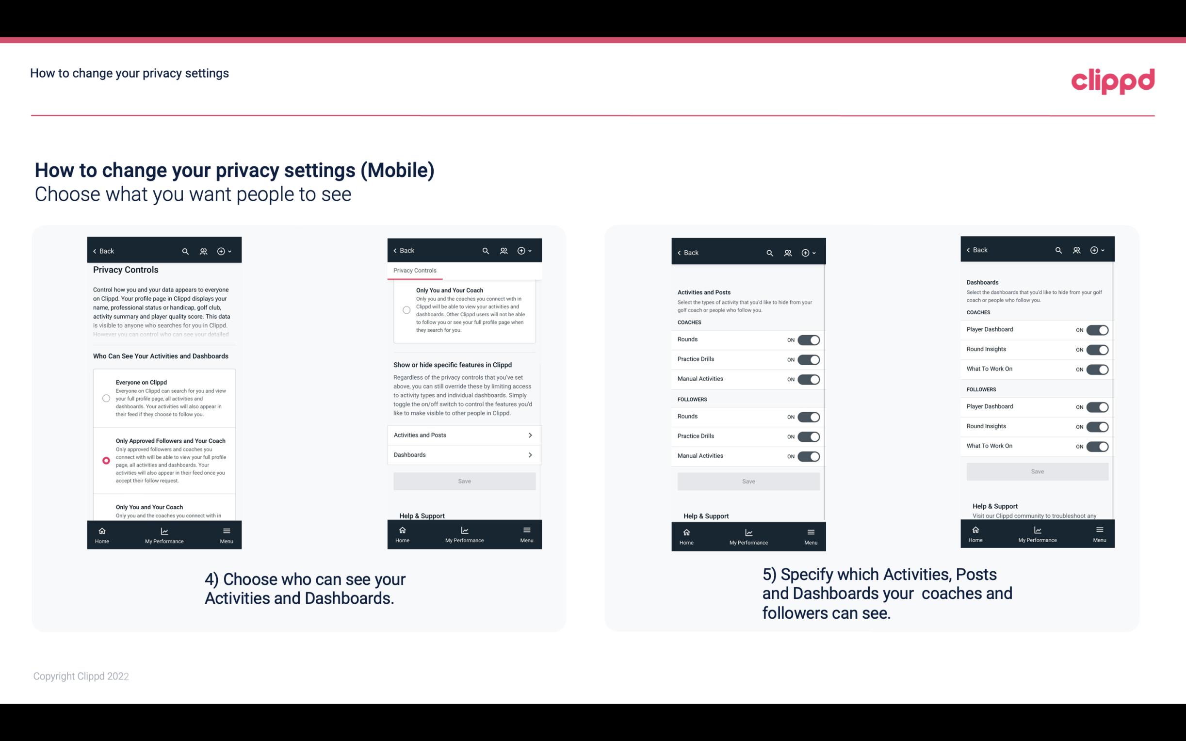
Task: Click the profile icon in top navigation bar
Action: pos(204,251)
